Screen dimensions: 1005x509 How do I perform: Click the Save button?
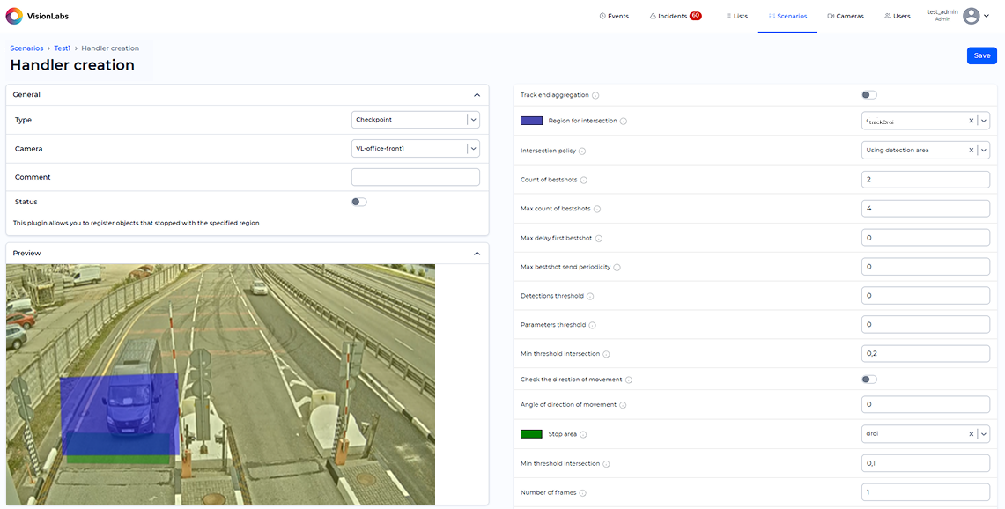[x=981, y=55]
